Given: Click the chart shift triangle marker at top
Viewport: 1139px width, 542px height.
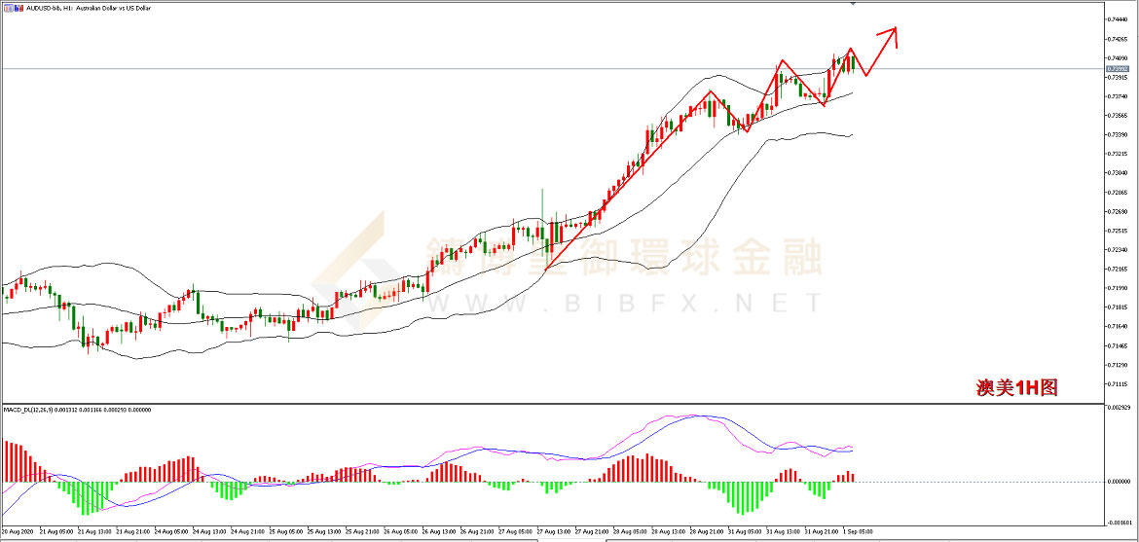Looking at the screenshot, I should pos(854,4).
